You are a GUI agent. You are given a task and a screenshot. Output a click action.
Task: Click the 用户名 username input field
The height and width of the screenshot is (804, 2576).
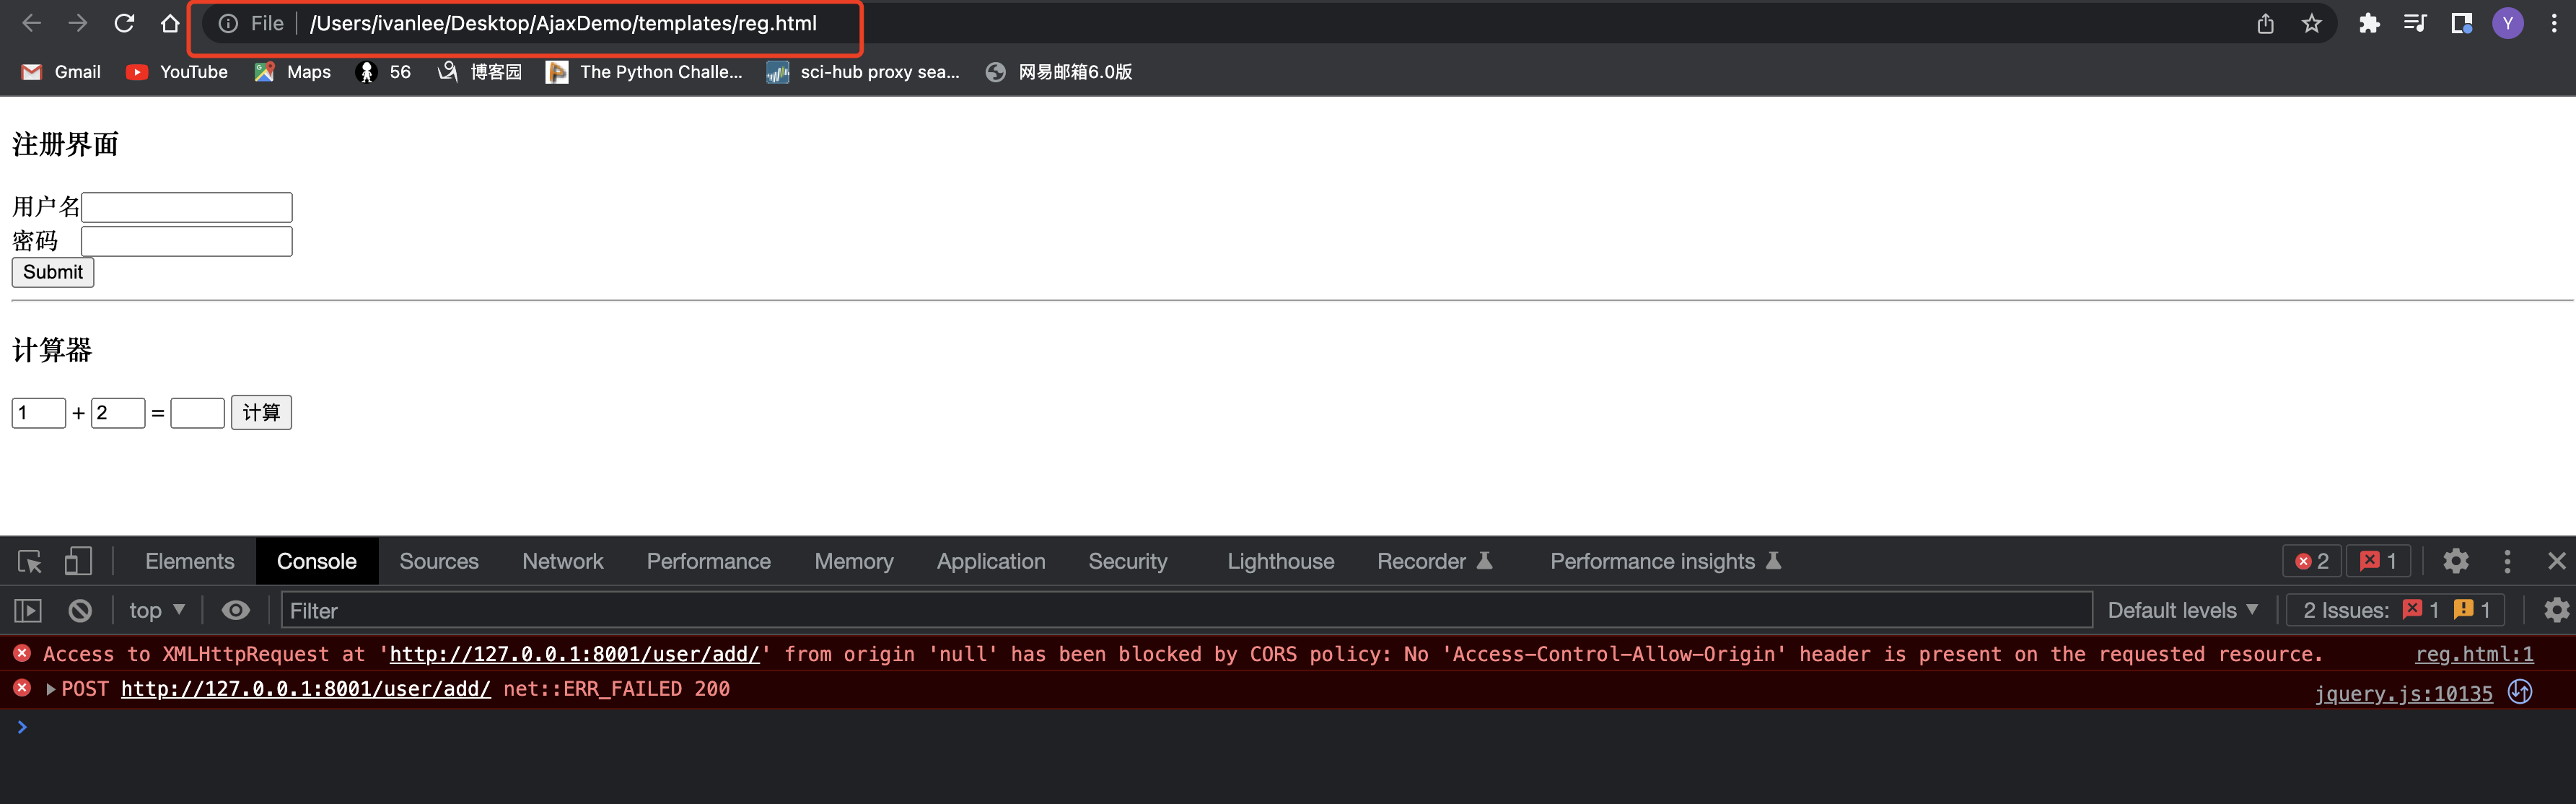(x=187, y=207)
